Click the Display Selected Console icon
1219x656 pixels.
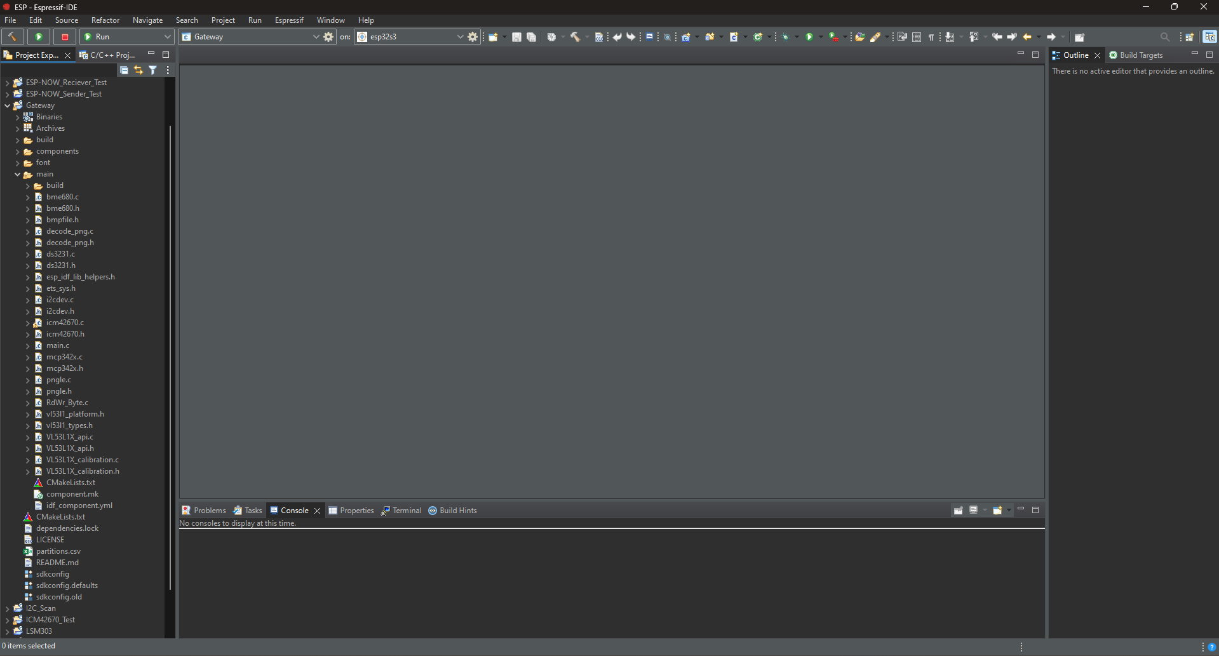coord(973,510)
